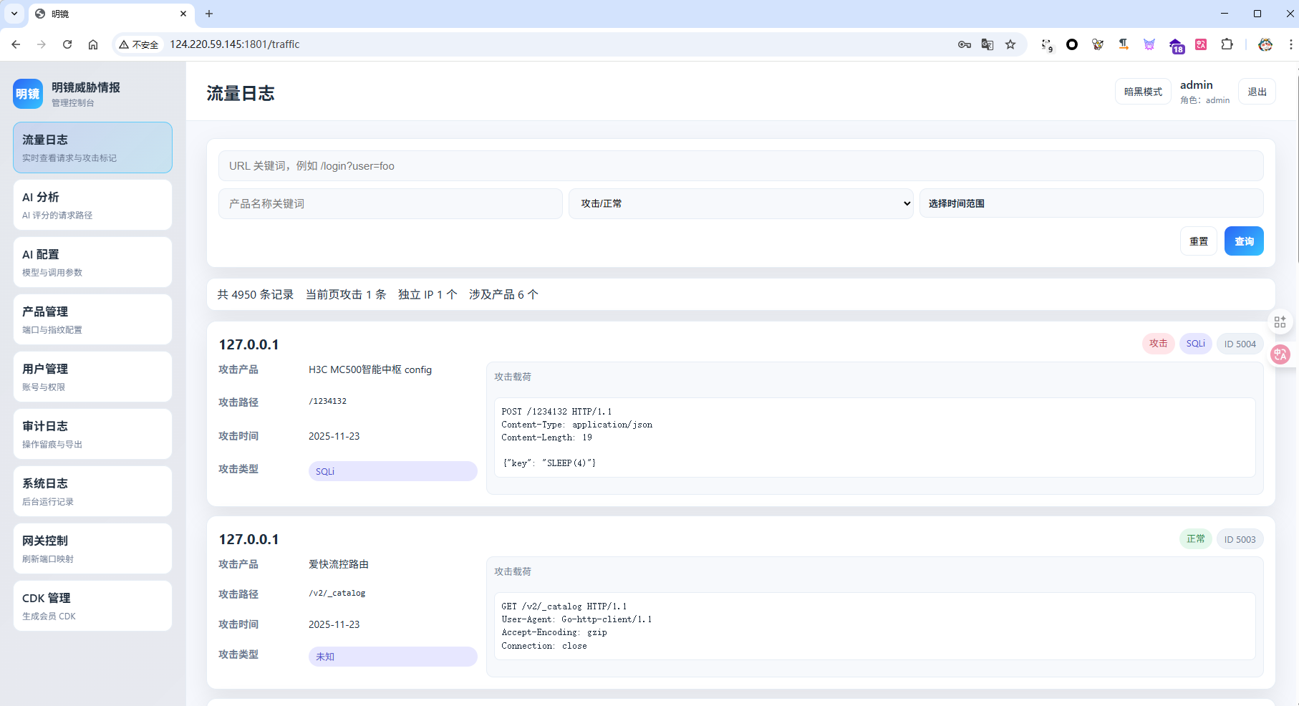Go to browser home page icon
Image resolution: width=1299 pixels, height=706 pixels.
pos(93,44)
